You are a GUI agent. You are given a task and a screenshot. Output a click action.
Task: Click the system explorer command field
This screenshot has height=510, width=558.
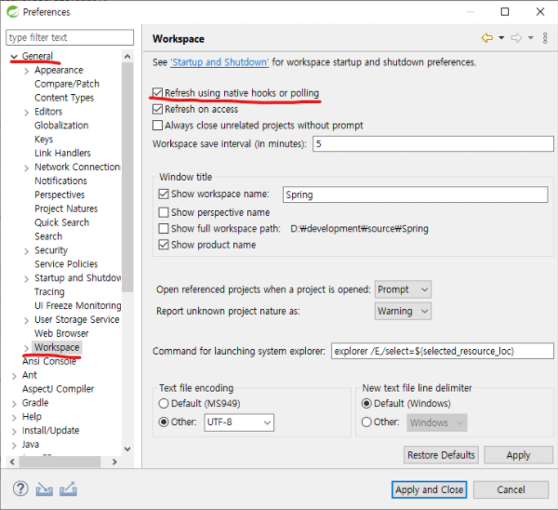(x=443, y=351)
